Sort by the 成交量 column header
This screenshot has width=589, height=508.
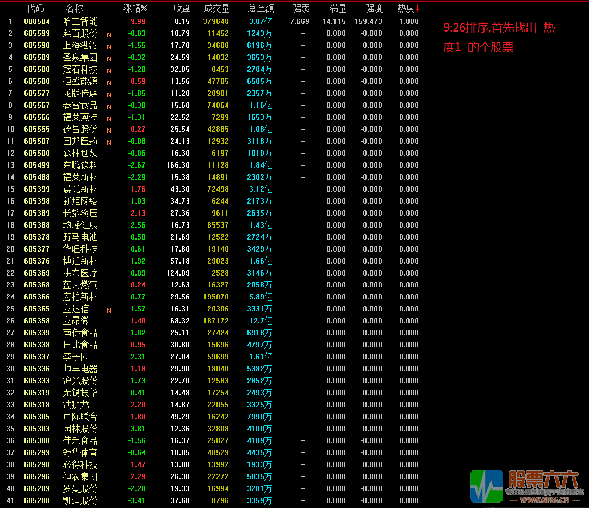click(216, 8)
